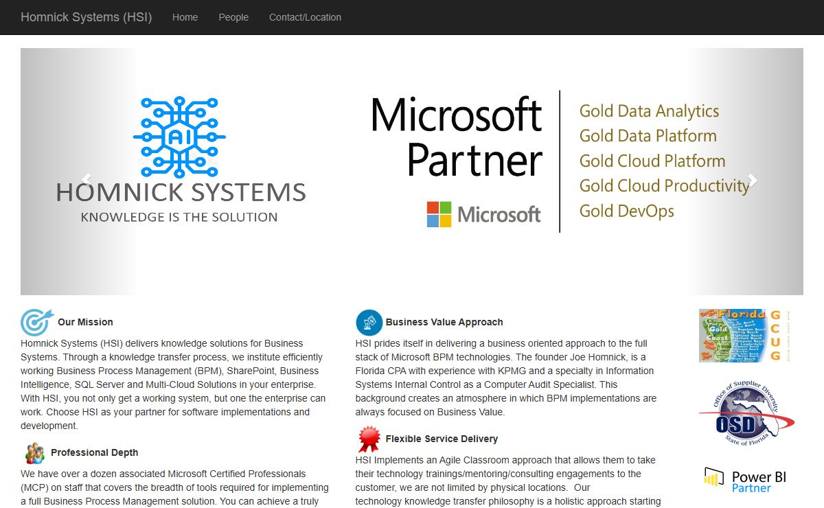Open the Power BI Partner badge
This screenshot has width=824, height=508.
(x=745, y=480)
